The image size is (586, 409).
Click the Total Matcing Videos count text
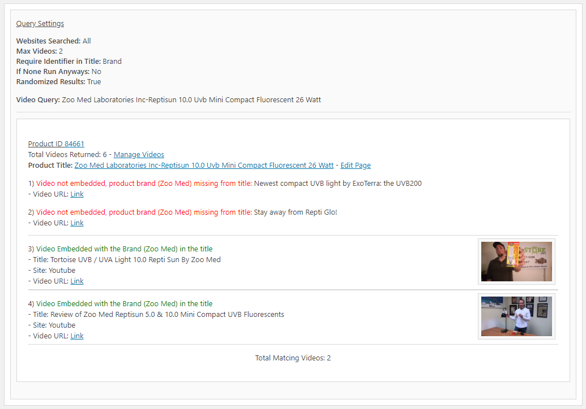point(293,358)
